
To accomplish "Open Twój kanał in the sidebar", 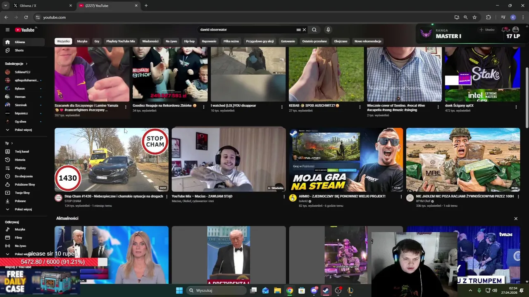I will click(22, 151).
